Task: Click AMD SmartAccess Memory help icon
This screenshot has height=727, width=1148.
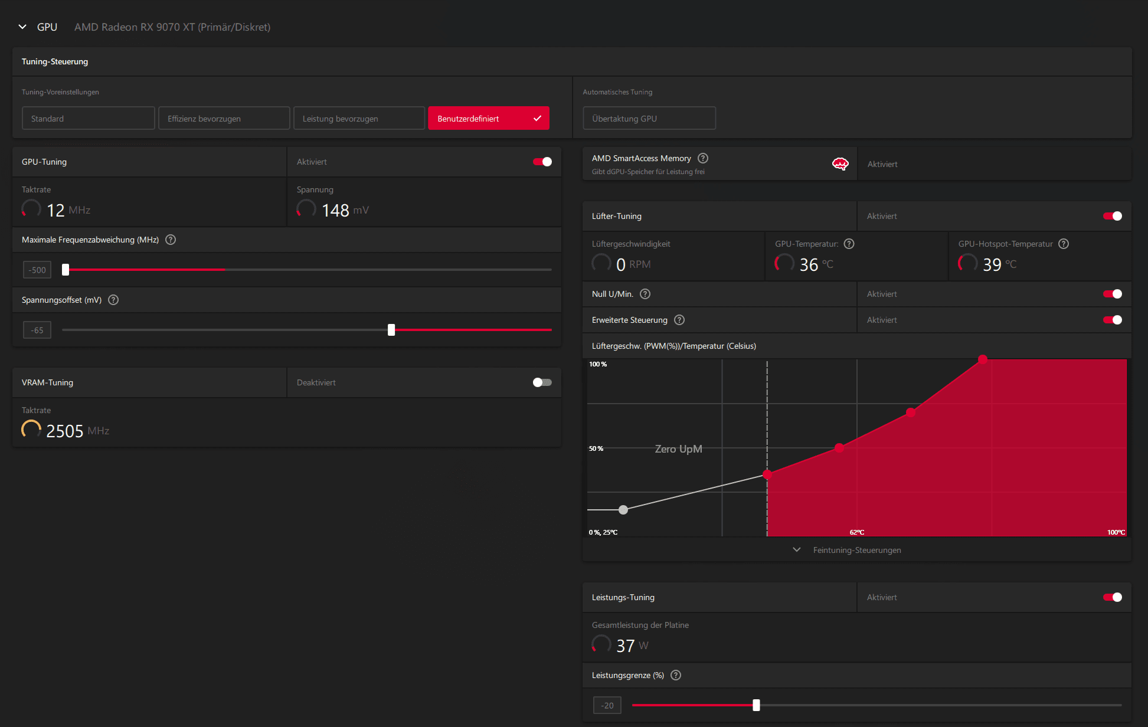Action: point(702,158)
